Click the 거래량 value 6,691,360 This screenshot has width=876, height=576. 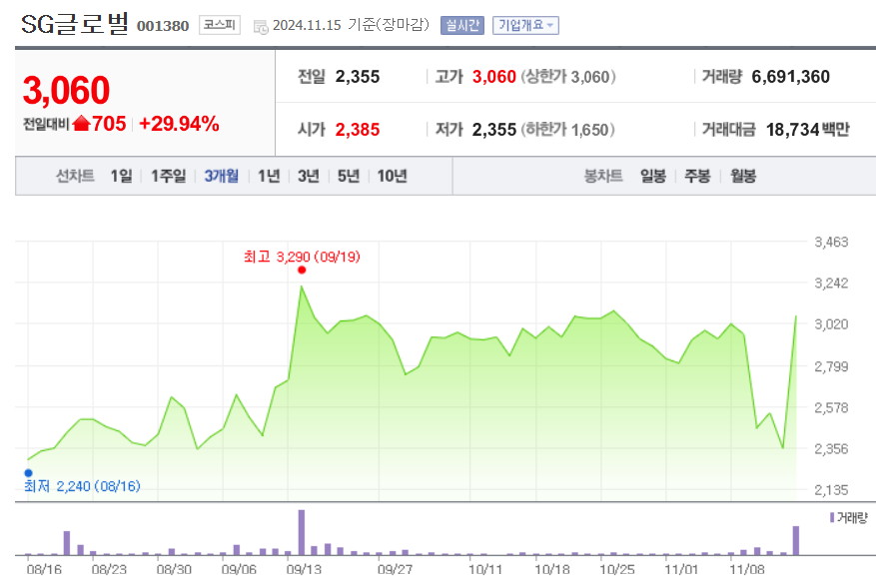click(x=790, y=77)
